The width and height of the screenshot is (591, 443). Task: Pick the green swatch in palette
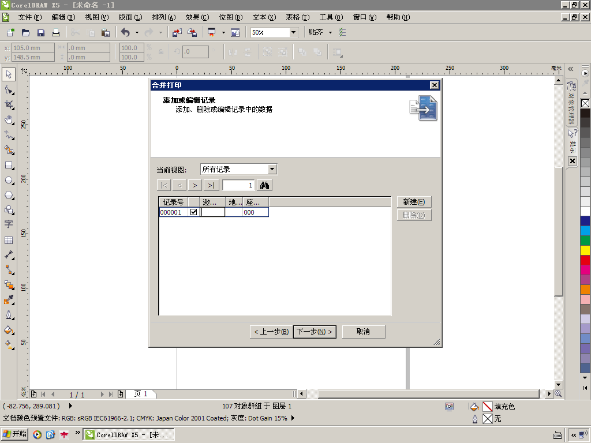click(585, 241)
